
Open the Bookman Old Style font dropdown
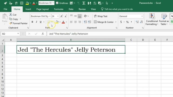pos(50,16)
